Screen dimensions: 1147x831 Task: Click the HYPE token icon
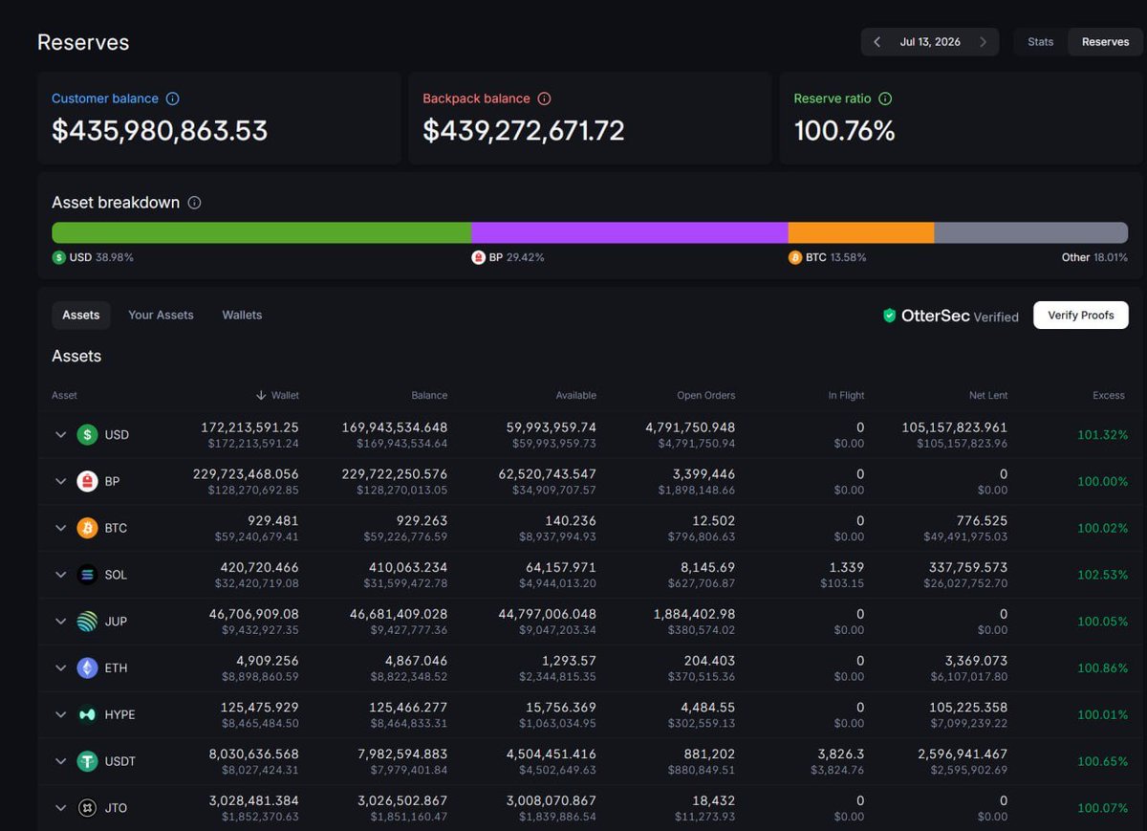88,714
